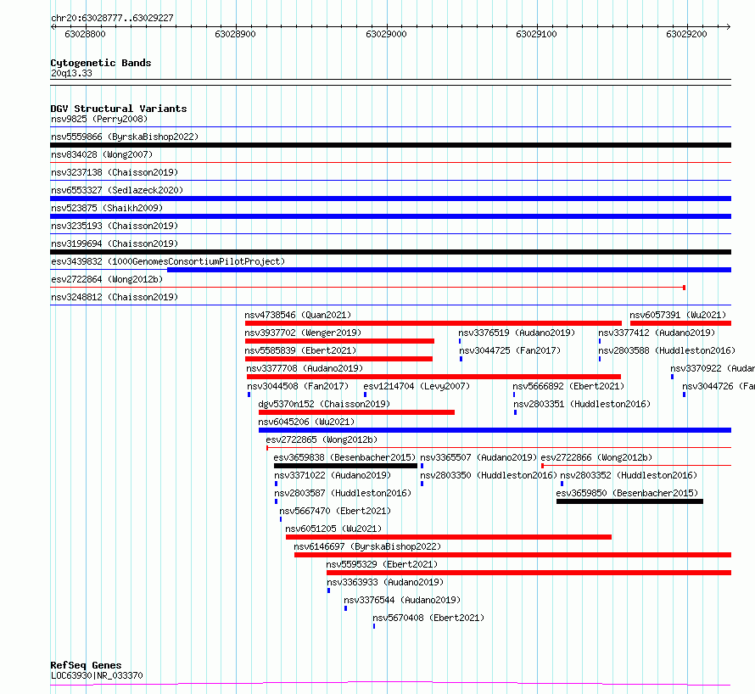The height and width of the screenshot is (694, 755).
Task: Click nsv3363933 (Audano2019) label
Action: point(385,582)
